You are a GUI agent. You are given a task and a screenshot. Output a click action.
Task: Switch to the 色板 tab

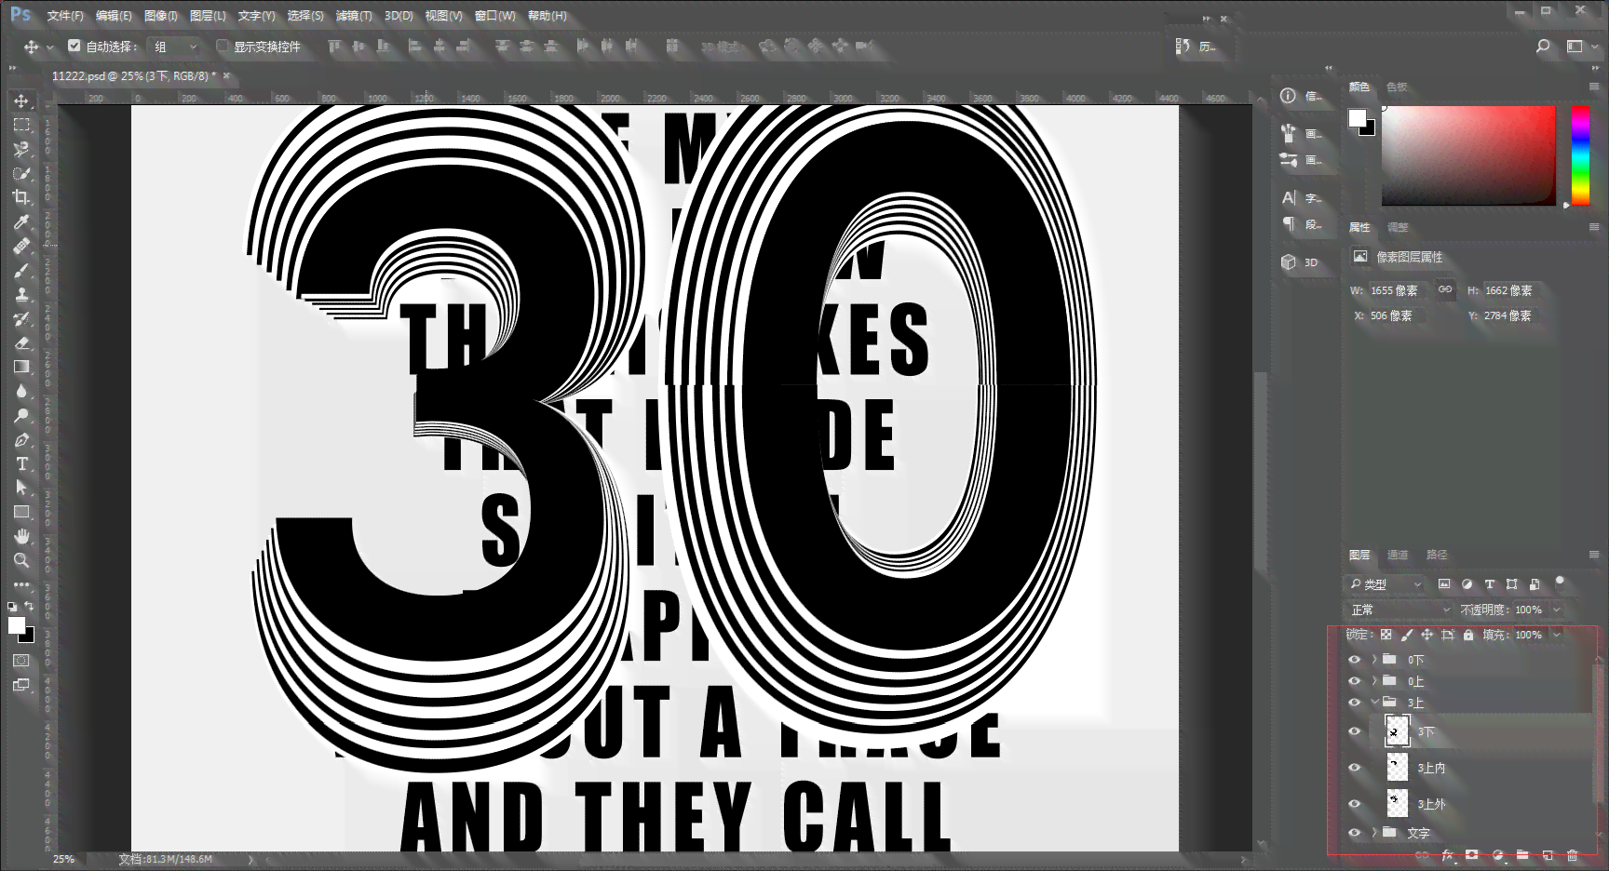[1397, 87]
